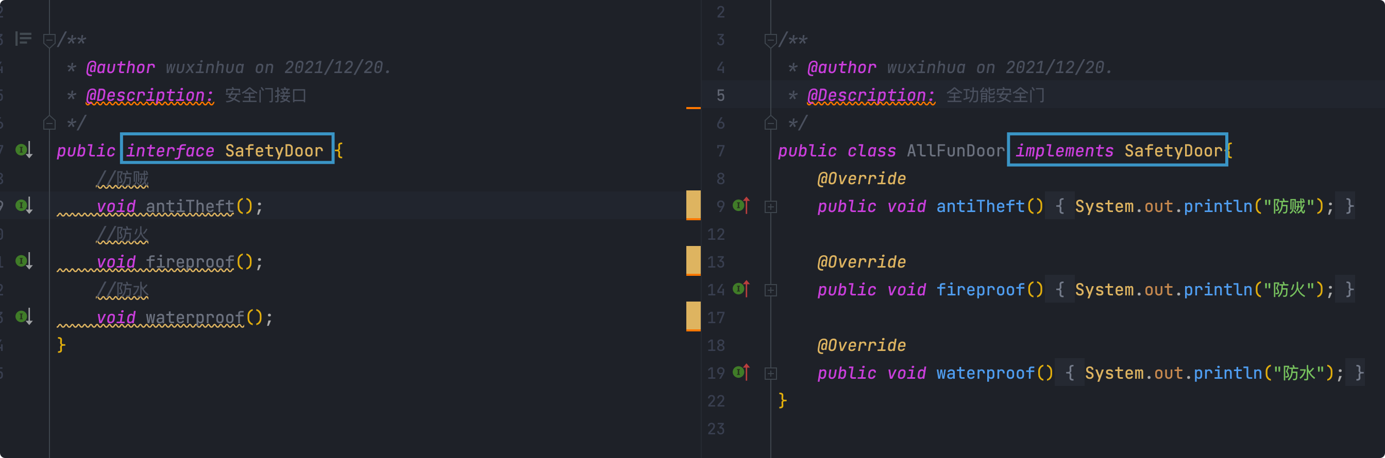Click antiTheft in the interface declaration
Screen dimensions: 1385x458
(190, 206)
